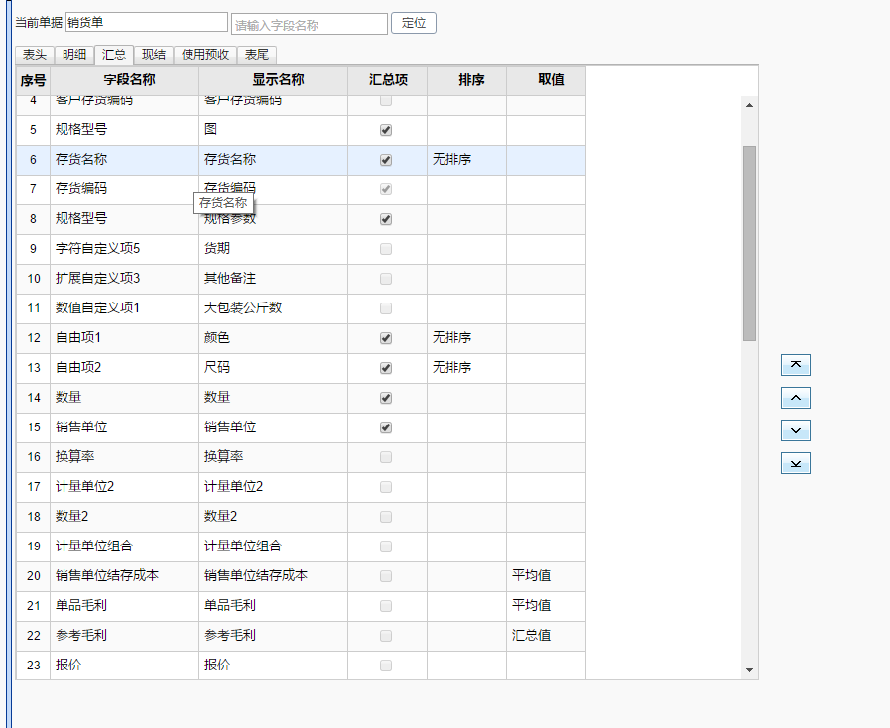Screen dimensions: 890x728
Task: Uncheck the 汇总项 box for 销售单位
Action: pos(386,427)
